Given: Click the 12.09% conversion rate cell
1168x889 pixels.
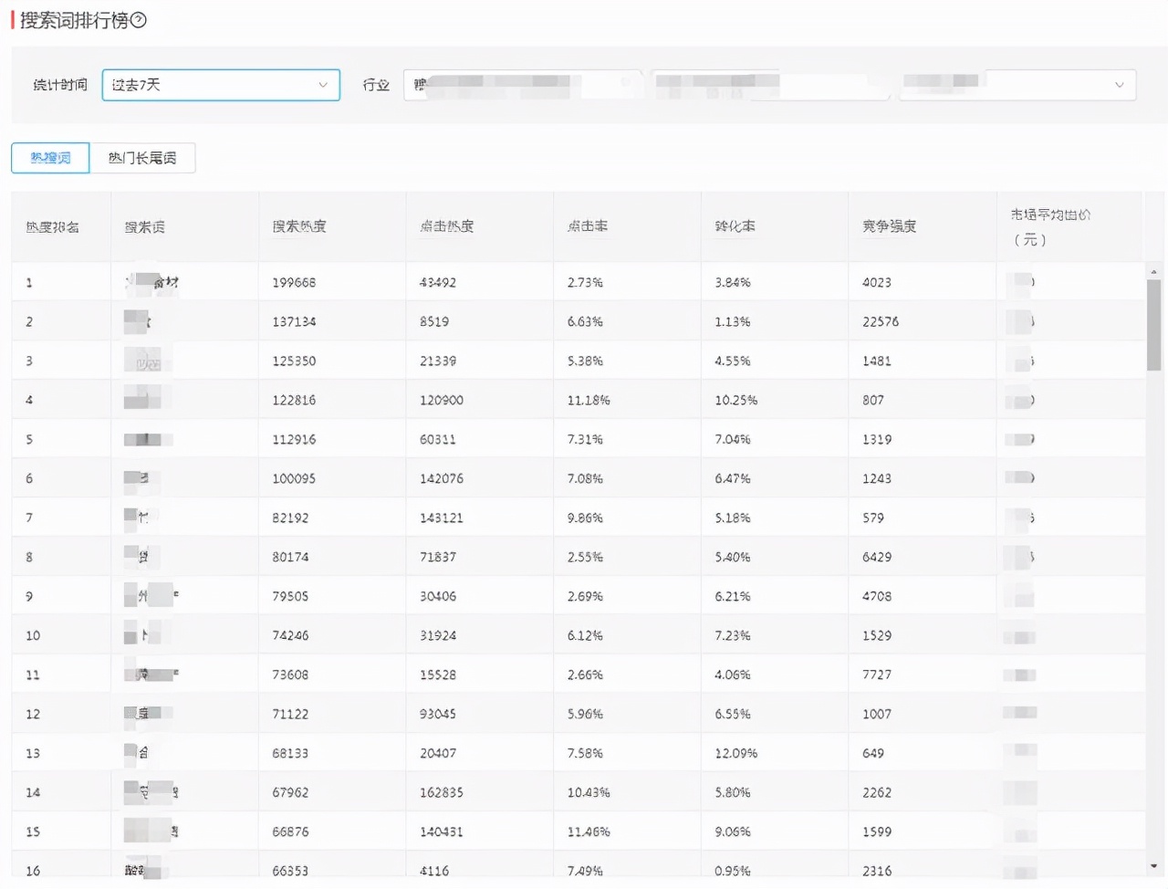Looking at the screenshot, I should click(736, 754).
